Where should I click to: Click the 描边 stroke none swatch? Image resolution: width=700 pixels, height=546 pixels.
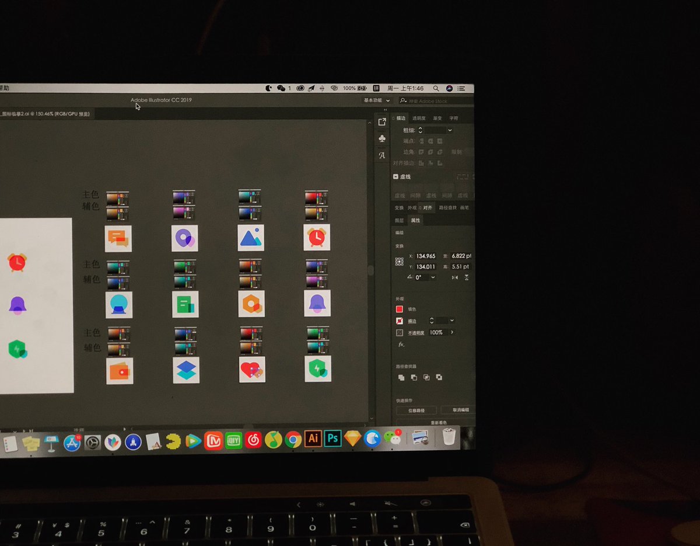coord(400,321)
